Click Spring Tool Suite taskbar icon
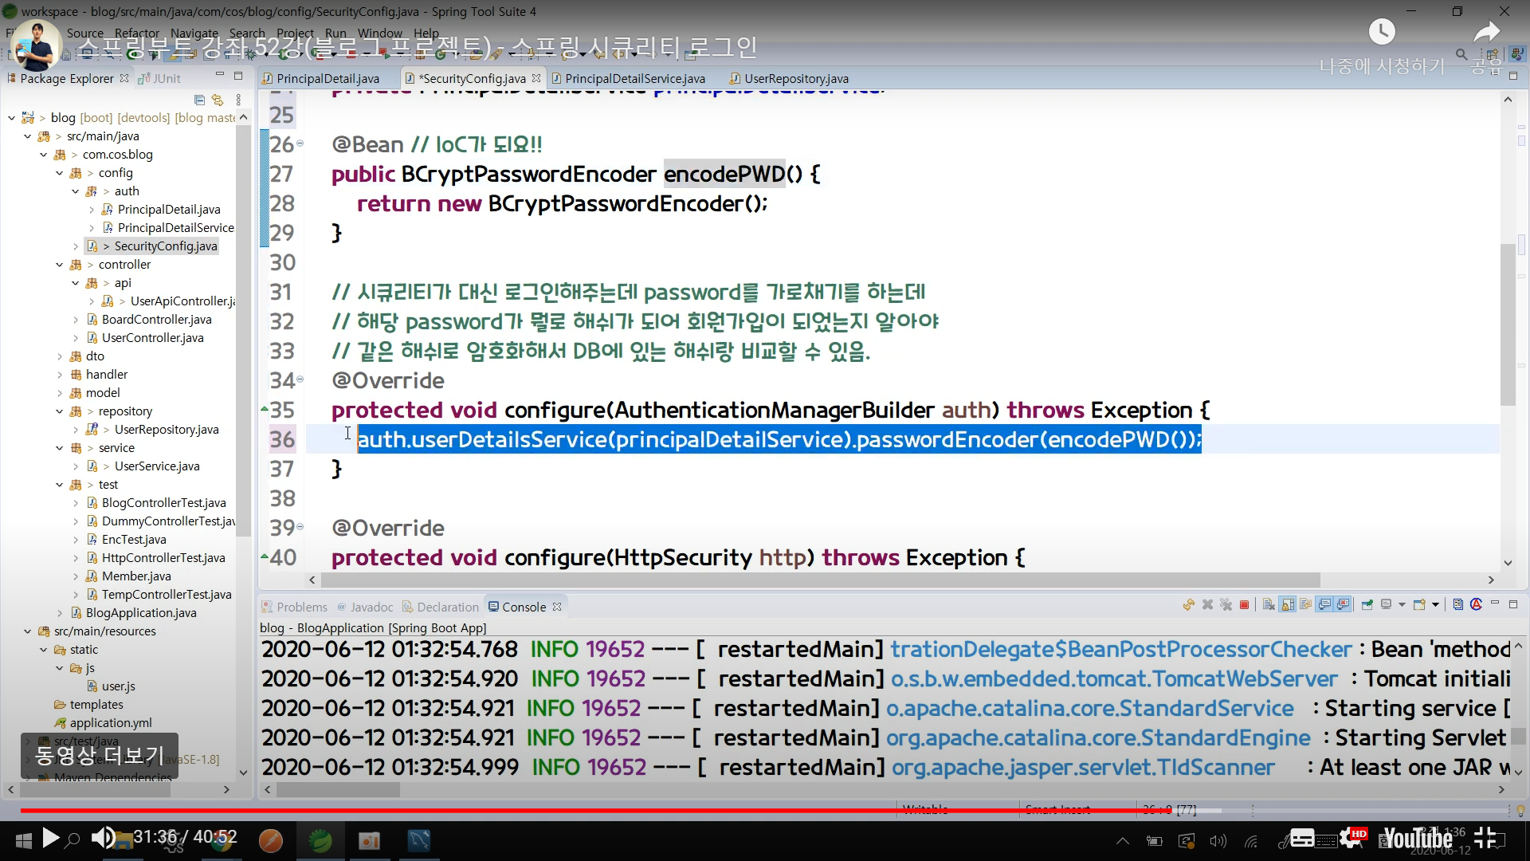 click(x=320, y=840)
